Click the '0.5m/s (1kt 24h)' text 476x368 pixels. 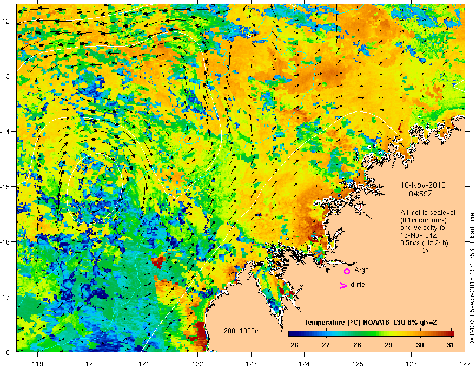coord(424,243)
